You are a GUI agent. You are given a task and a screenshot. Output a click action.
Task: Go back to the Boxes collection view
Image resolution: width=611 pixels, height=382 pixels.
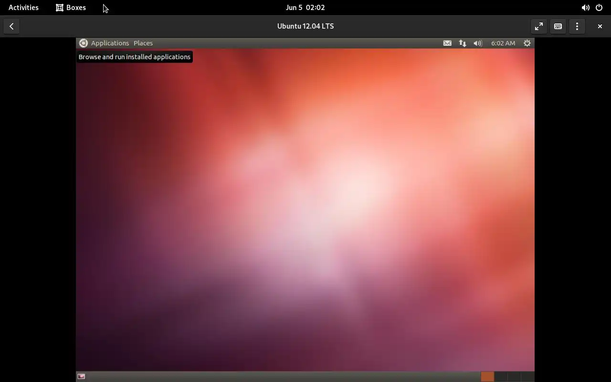coord(11,26)
